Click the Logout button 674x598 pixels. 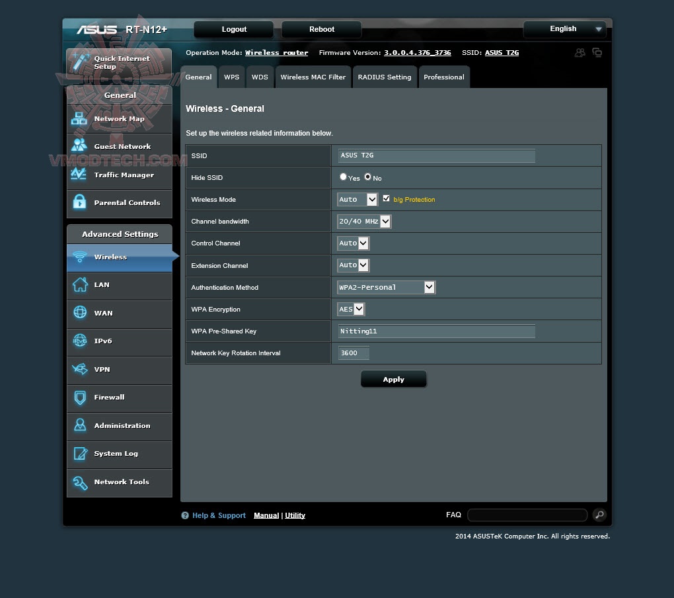[234, 29]
